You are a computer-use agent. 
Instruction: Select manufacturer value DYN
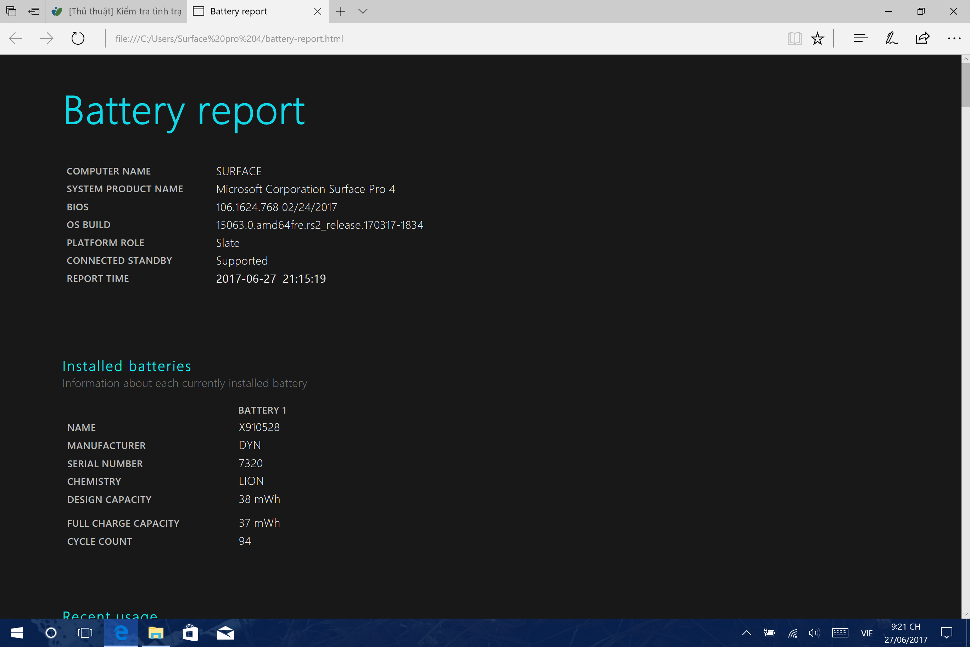pyautogui.click(x=250, y=445)
